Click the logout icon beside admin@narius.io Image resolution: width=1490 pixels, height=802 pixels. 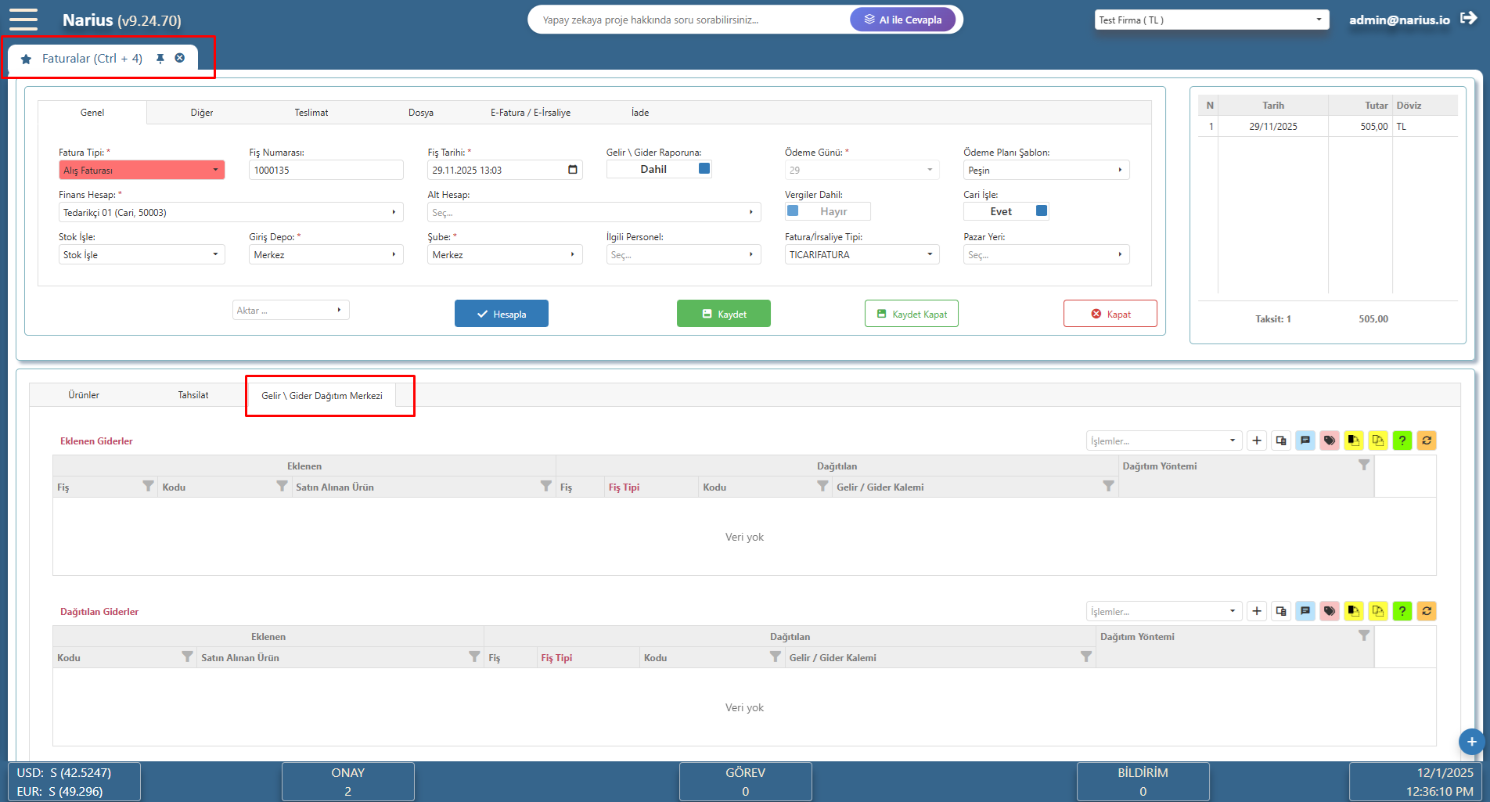[1469, 18]
